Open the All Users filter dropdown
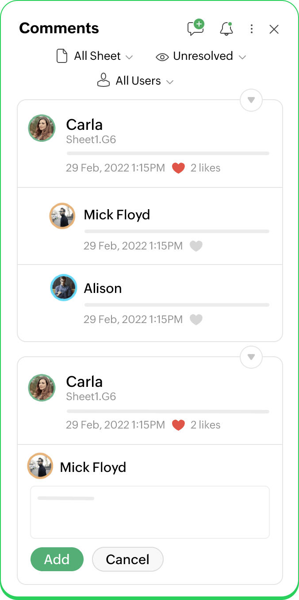The image size is (299, 600). coord(135,81)
